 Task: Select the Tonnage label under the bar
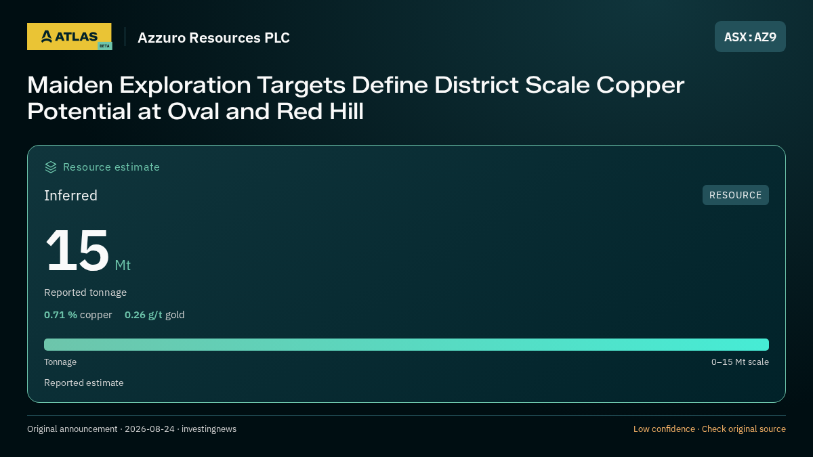point(60,362)
